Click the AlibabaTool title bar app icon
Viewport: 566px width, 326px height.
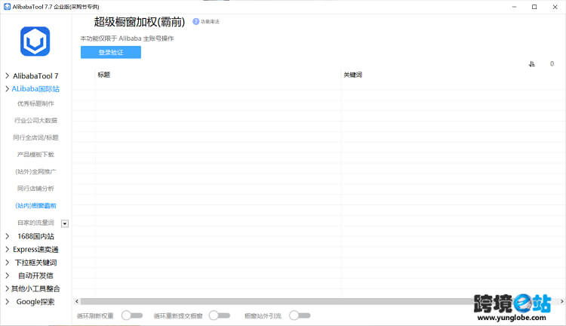pos(7,7)
